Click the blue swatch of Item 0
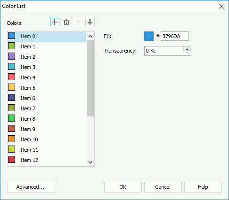This screenshot has width=229, height=200. click(12, 36)
